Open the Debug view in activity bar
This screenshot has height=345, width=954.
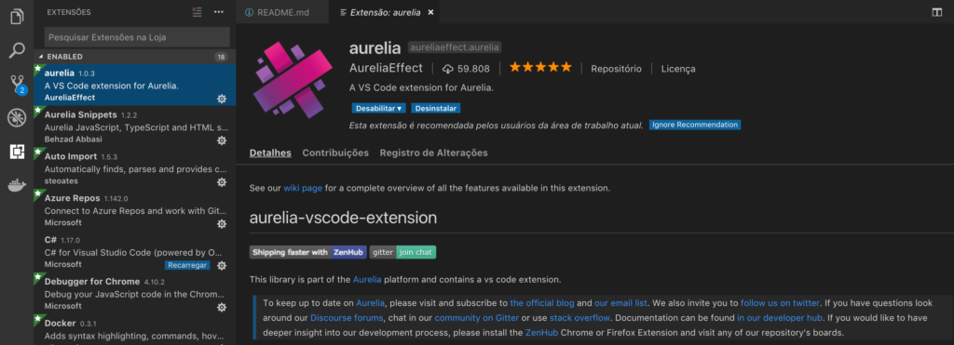click(x=17, y=118)
